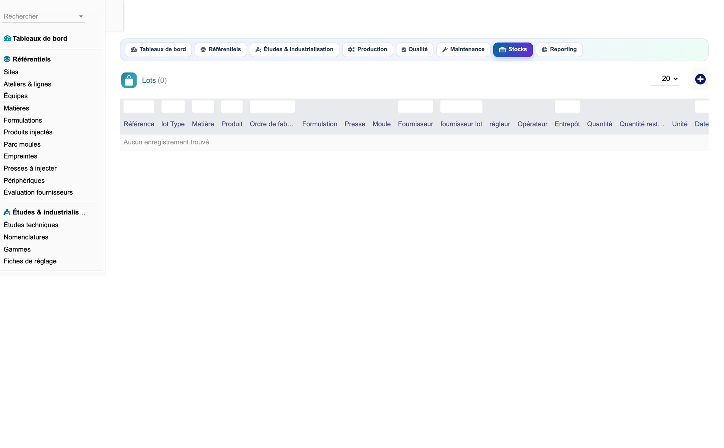Screen dimensions: 724x448
Task: Open Ateliers & lignes in sidebar
Action: [x=28, y=84]
